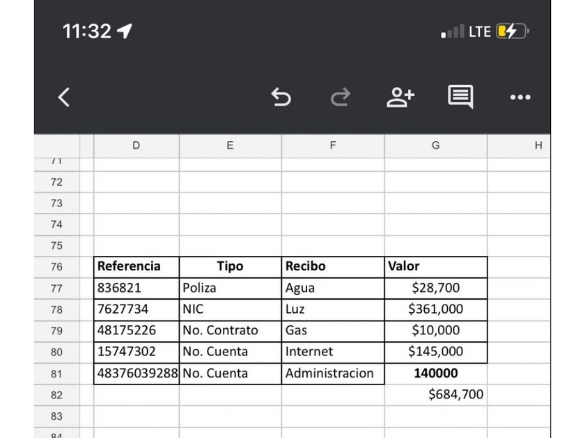Select row 76 header
Screen dimensions: 585x438
coord(56,267)
